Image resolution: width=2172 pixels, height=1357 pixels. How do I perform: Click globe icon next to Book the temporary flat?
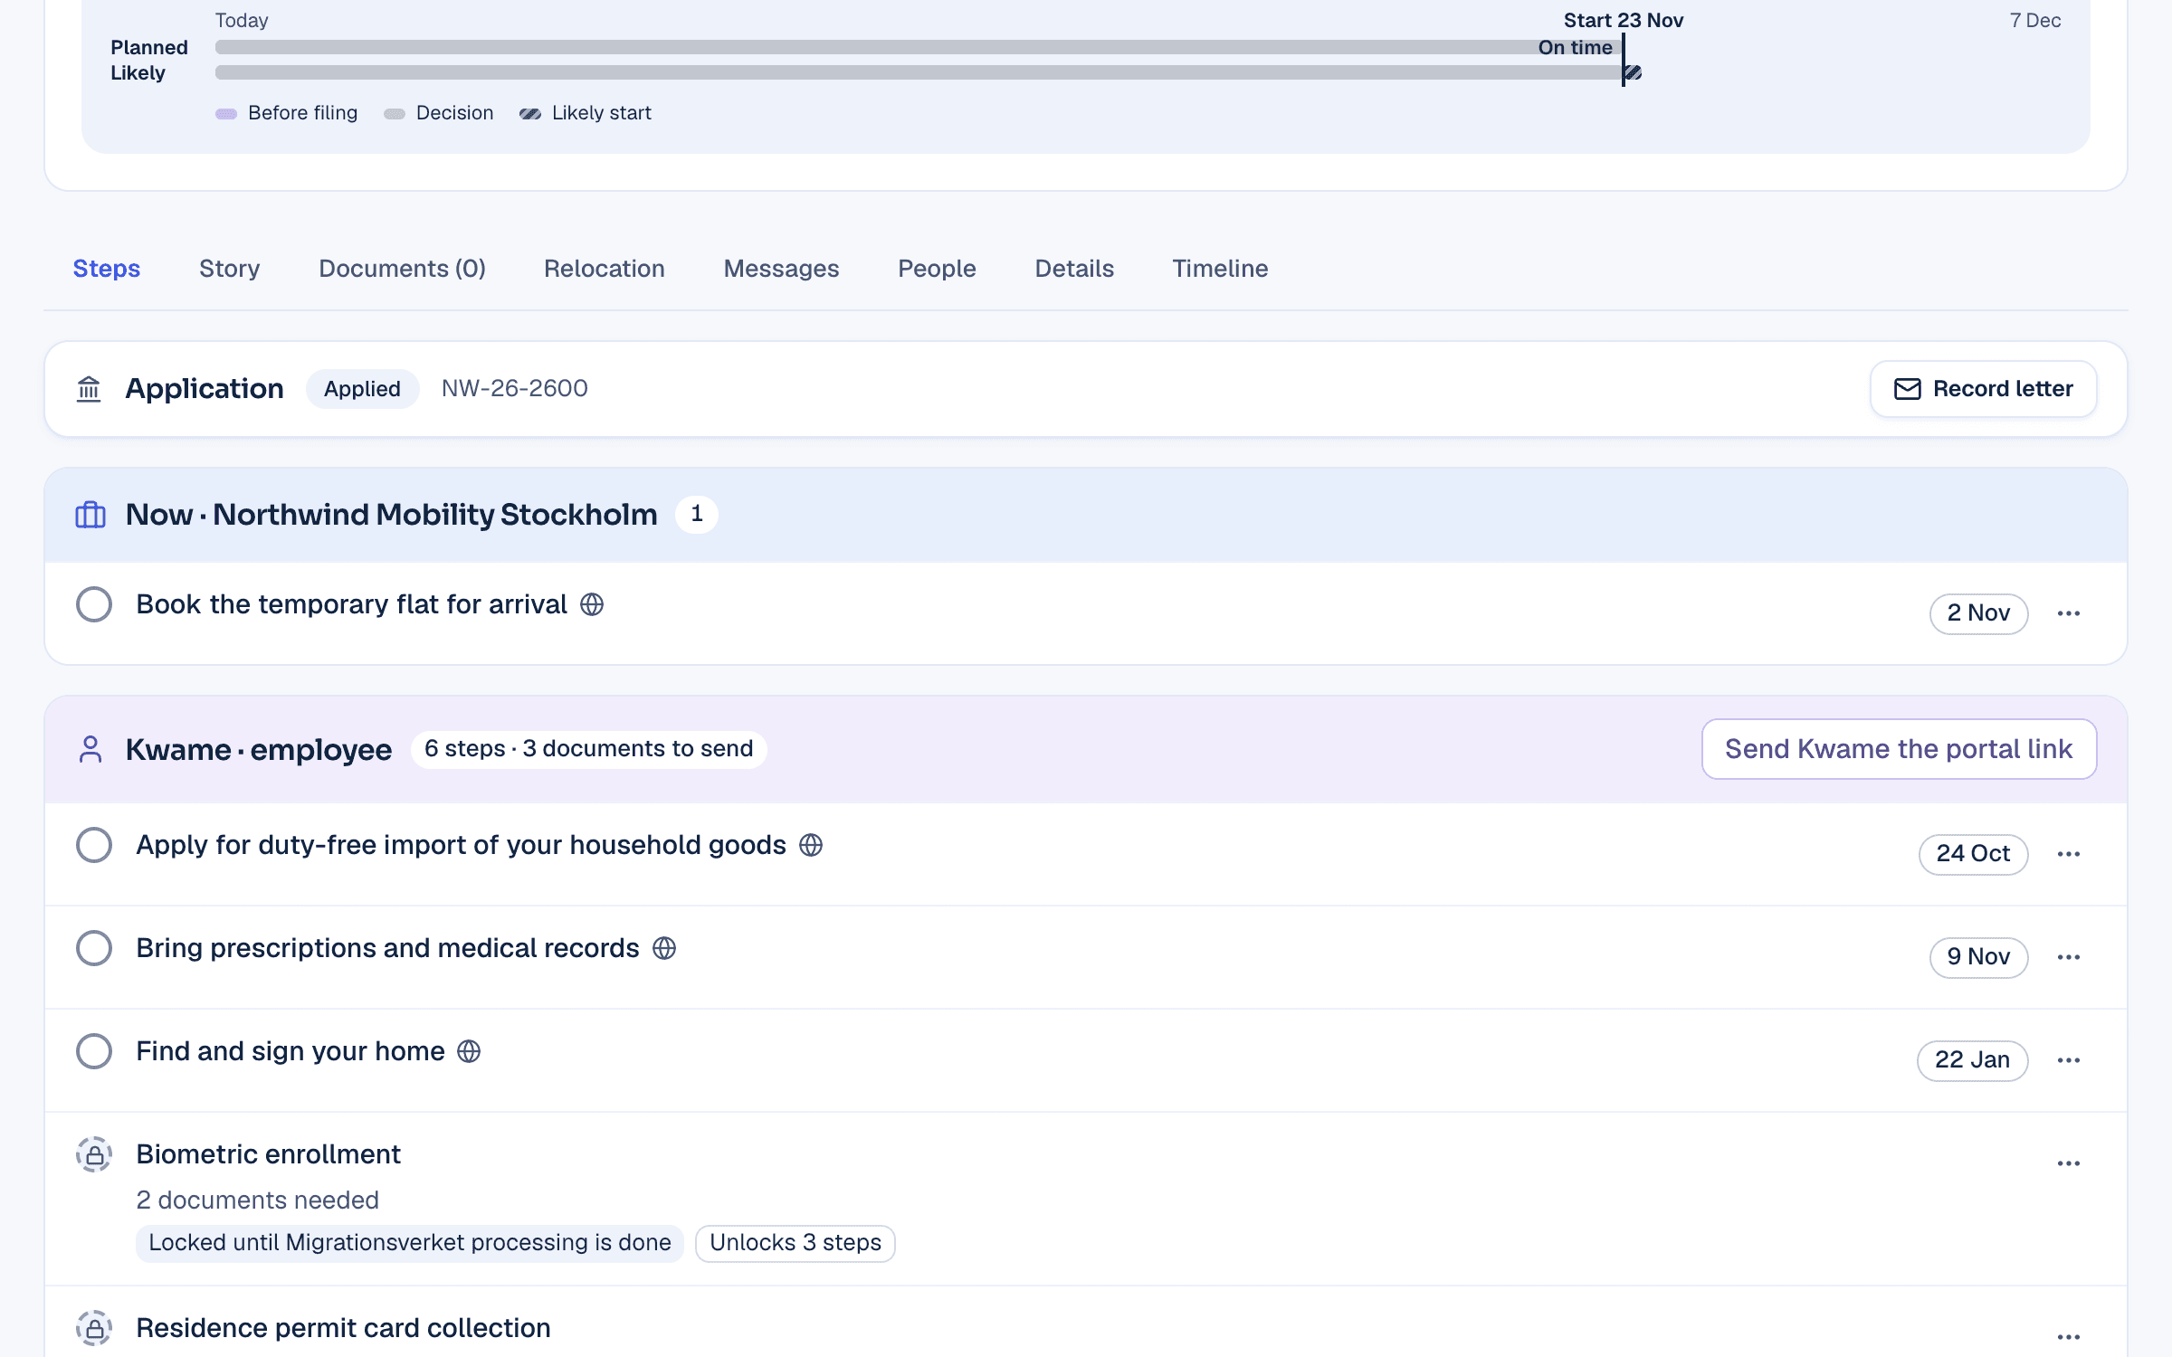(x=592, y=604)
